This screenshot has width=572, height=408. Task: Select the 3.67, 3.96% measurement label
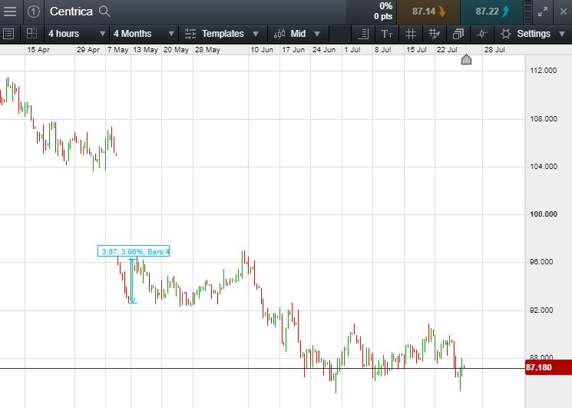point(134,251)
